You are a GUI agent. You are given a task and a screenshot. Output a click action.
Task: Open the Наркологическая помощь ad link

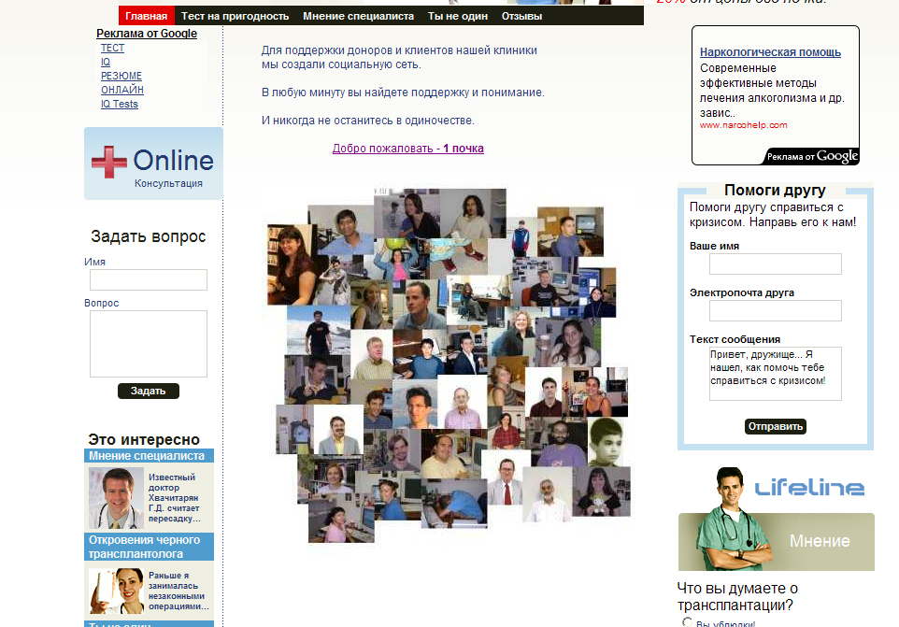tap(770, 52)
